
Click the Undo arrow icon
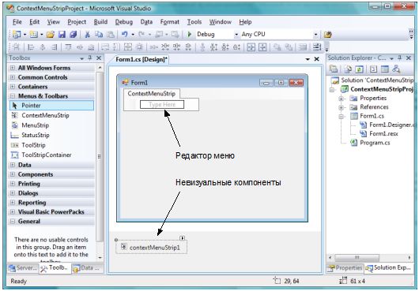pos(125,35)
